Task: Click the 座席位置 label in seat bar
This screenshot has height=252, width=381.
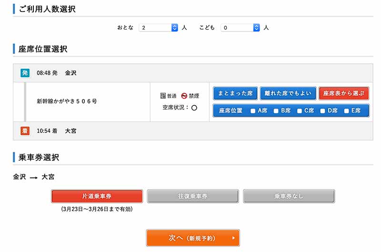Action: pyautogui.click(x=231, y=111)
